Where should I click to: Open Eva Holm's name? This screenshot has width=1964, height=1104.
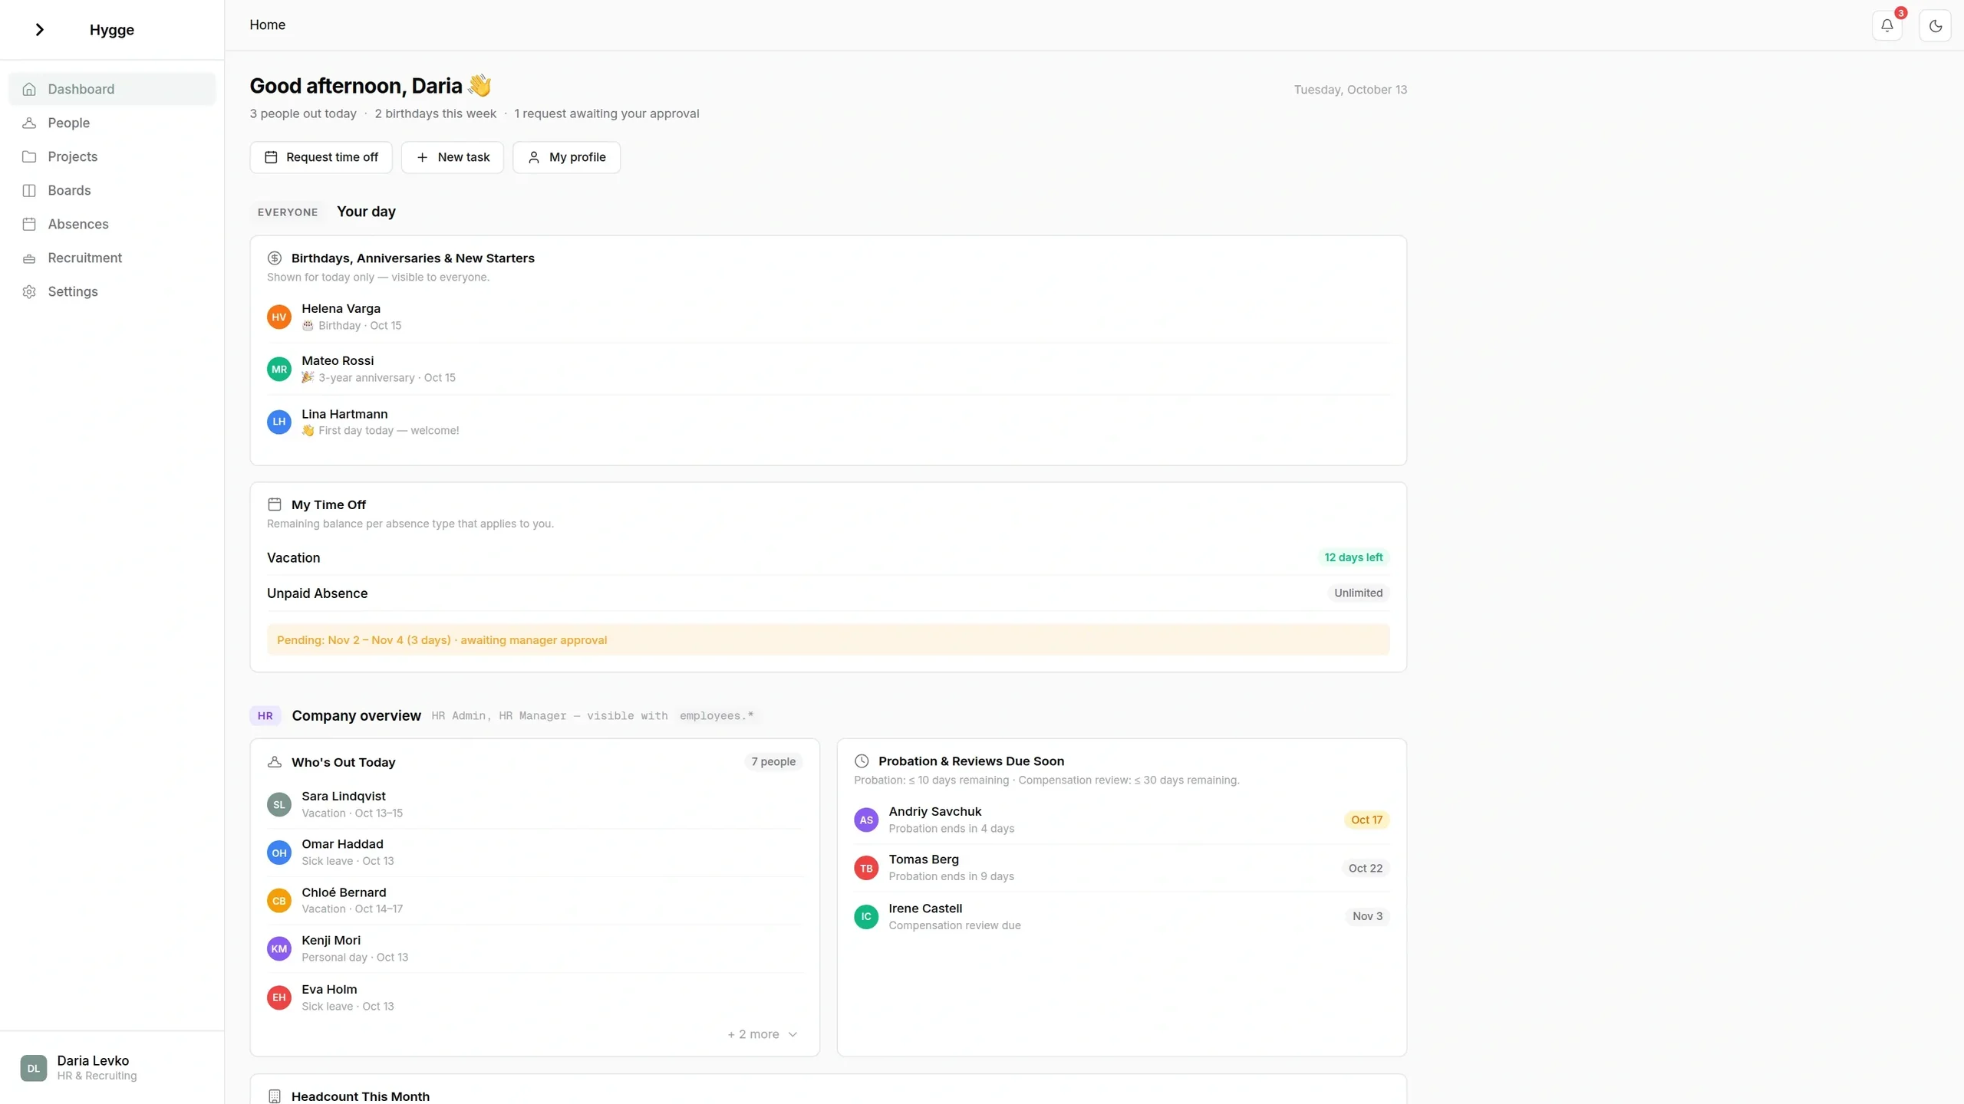(x=329, y=990)
